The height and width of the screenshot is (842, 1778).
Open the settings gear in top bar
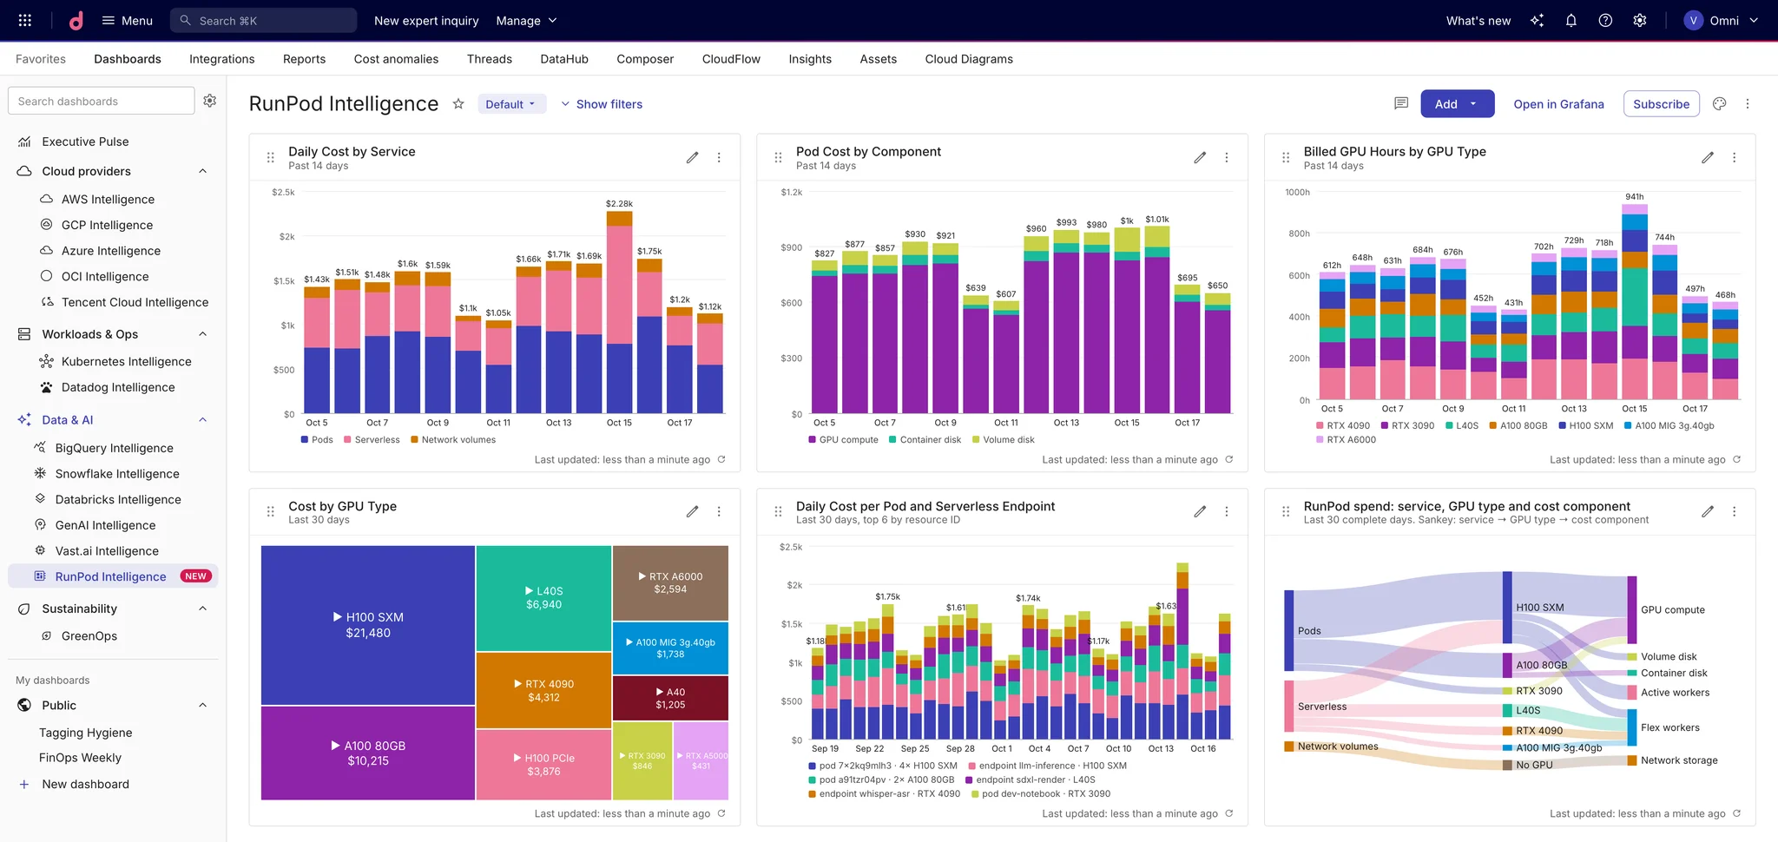[1639, 20]
